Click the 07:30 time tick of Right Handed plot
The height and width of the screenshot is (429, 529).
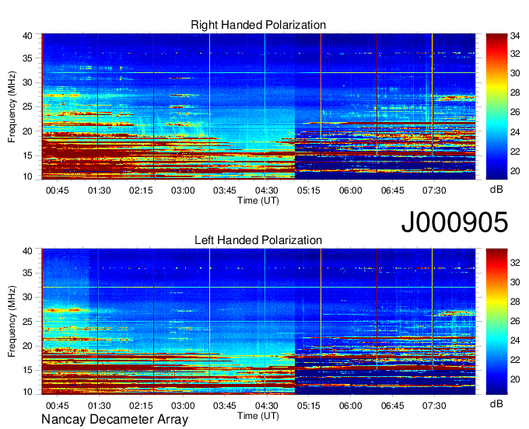pos(434,190)
